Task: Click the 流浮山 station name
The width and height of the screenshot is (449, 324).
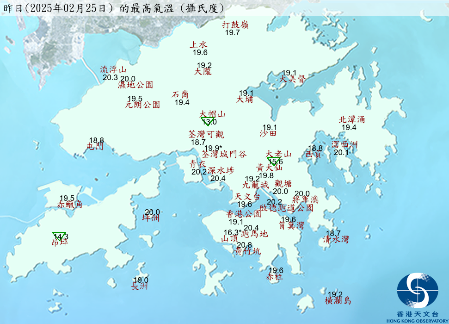Action: point(113,70)
